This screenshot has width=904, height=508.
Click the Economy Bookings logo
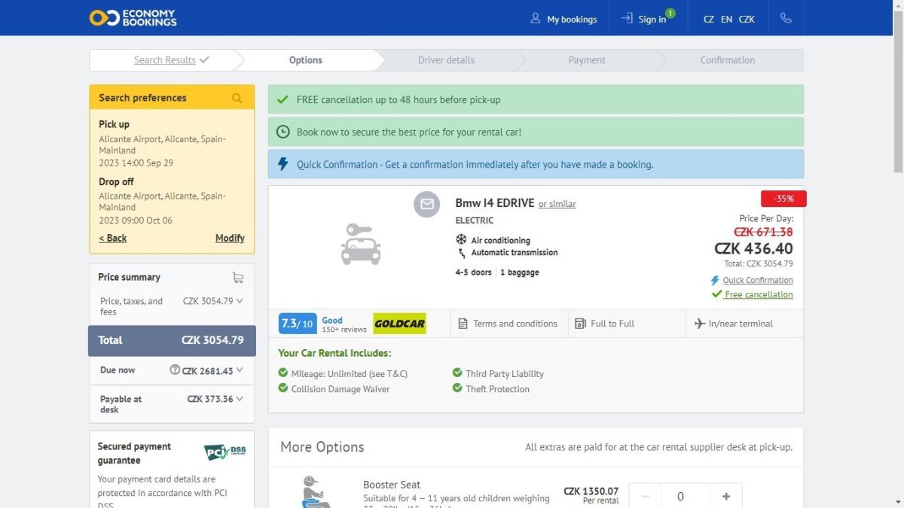pos(133,18)
